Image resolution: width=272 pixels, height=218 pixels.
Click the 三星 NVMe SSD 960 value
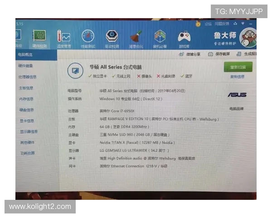(x=135, y=135)
